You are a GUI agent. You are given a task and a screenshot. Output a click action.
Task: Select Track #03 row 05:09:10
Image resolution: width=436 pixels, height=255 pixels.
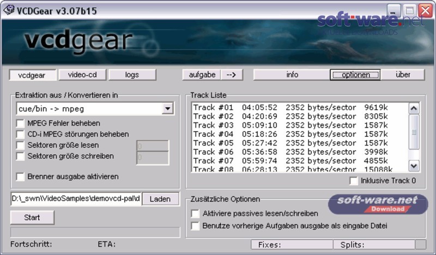coord(300,125)
